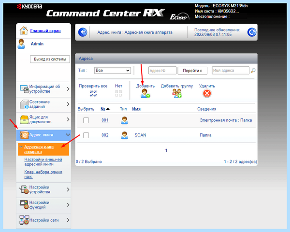Click the Выход из системы button
The height and width of the screenshot is (232, 290).
(x=50, y=59)
